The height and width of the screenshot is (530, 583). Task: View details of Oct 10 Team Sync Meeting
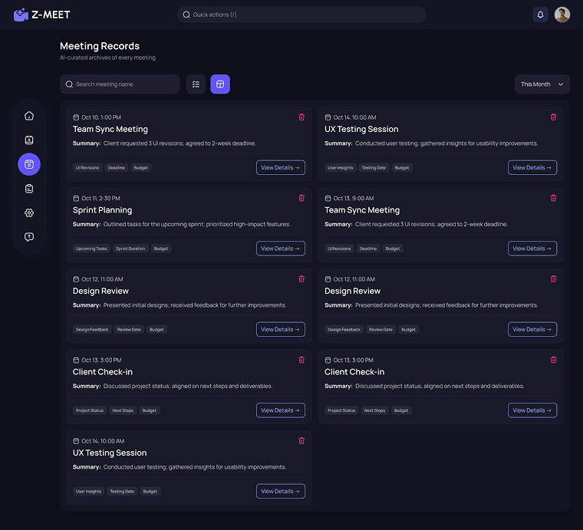[281, 168]
